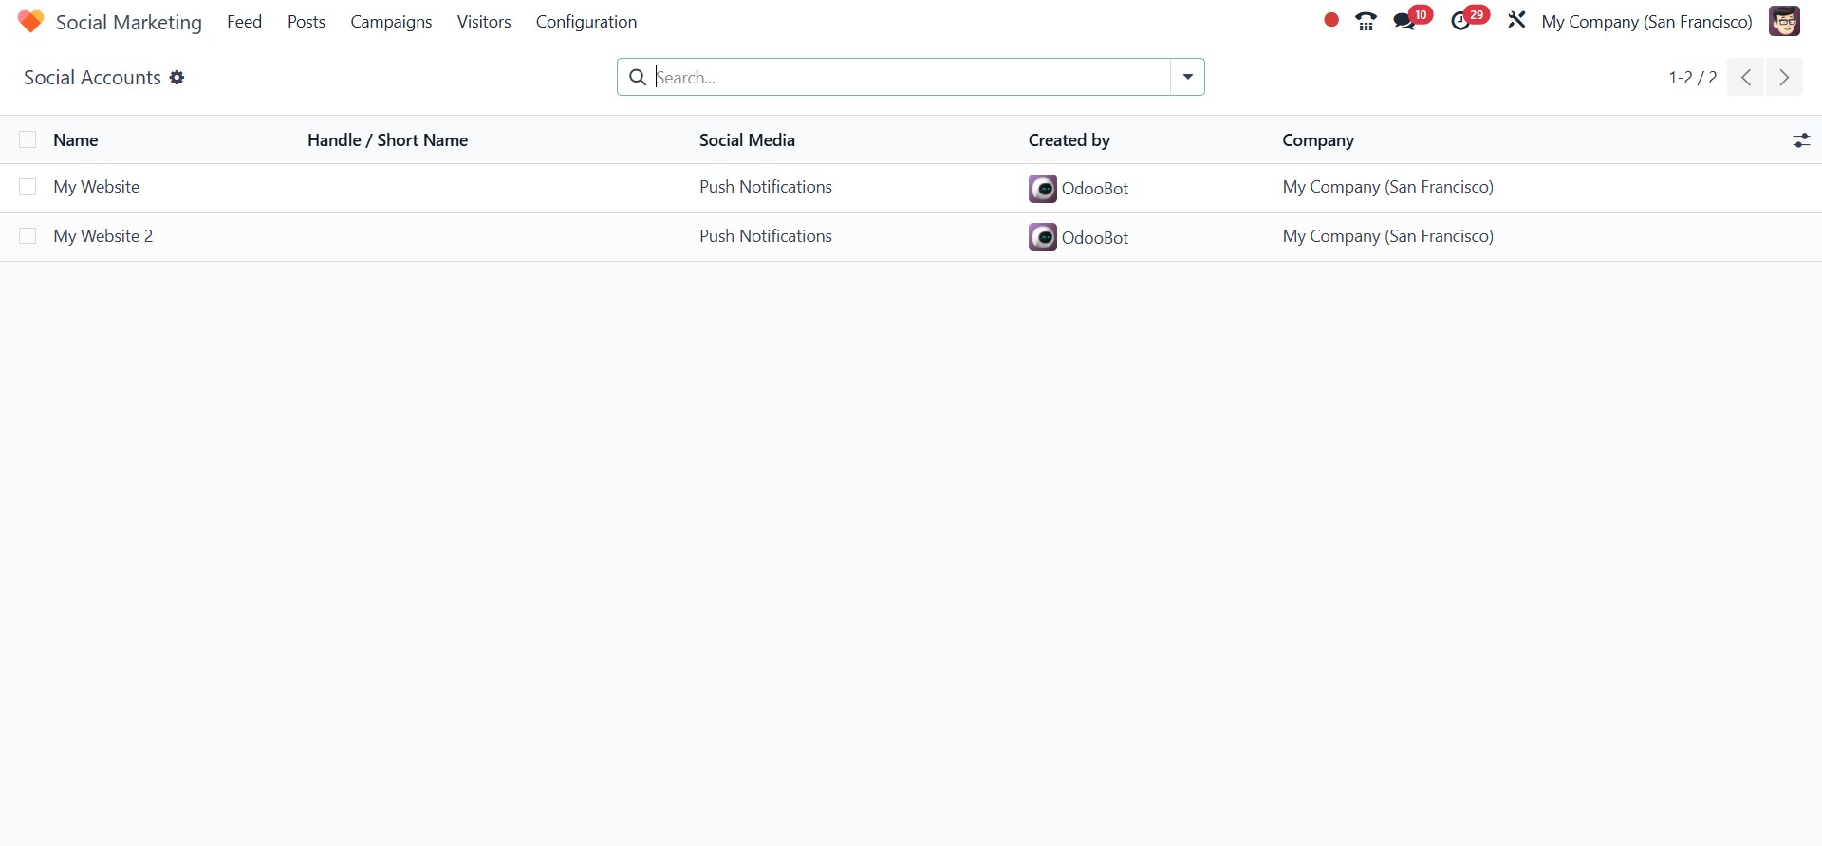The image size is (1822, 846).
Task: Click the search magnifier icon
Action: tap(638, 77)
